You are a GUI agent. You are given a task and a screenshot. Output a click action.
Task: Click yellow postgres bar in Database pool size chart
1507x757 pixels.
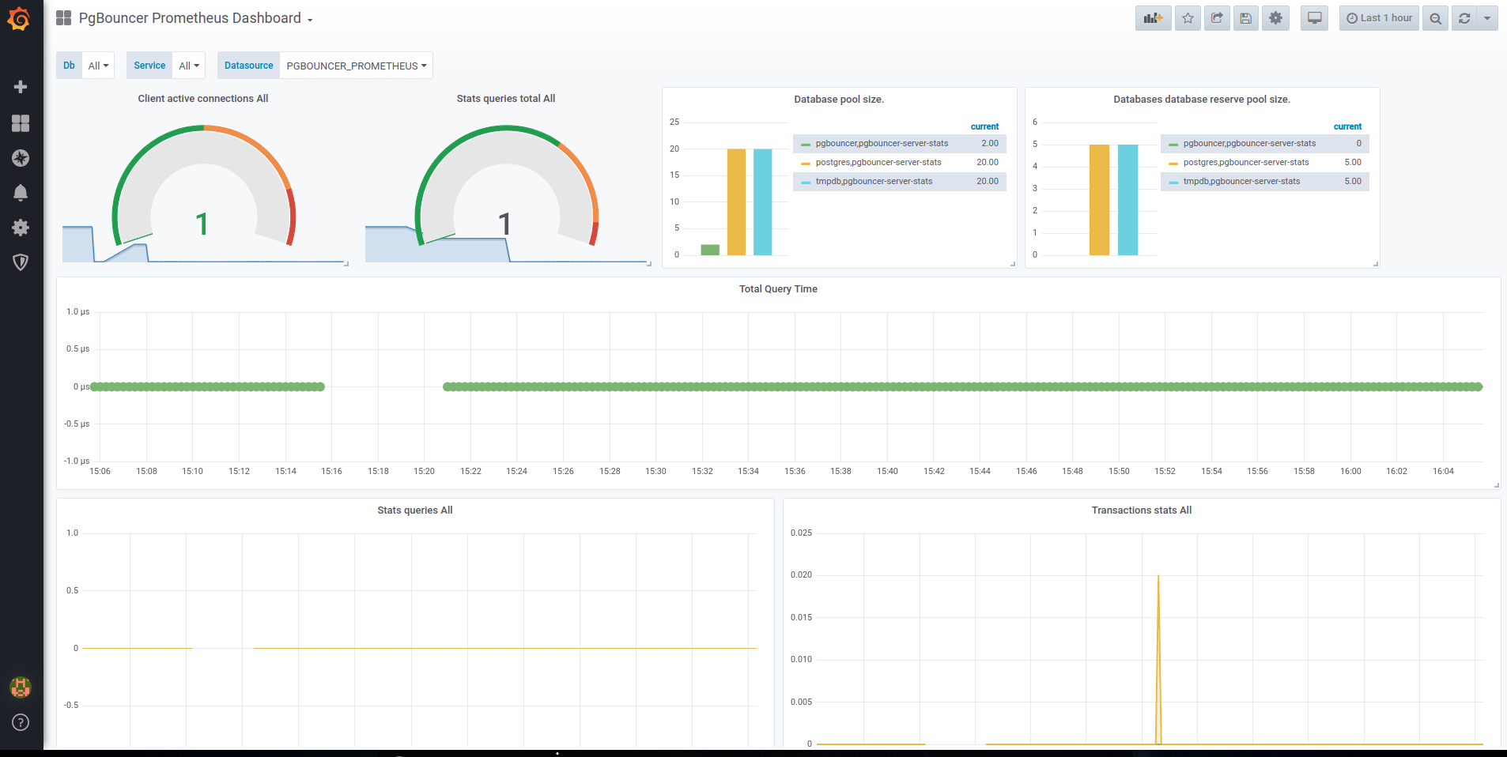tap(736, 201)
